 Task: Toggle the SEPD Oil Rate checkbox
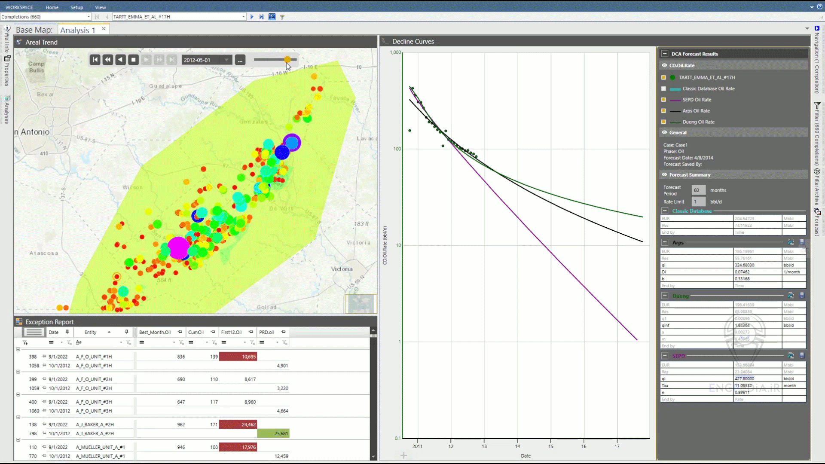(664, 99)
